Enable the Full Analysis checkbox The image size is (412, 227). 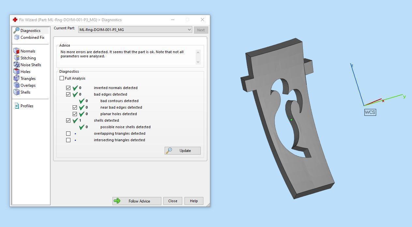(x=62, y=78)
